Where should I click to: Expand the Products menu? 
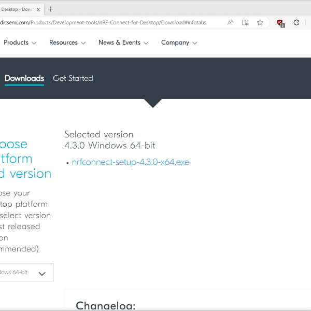(20, 43)
